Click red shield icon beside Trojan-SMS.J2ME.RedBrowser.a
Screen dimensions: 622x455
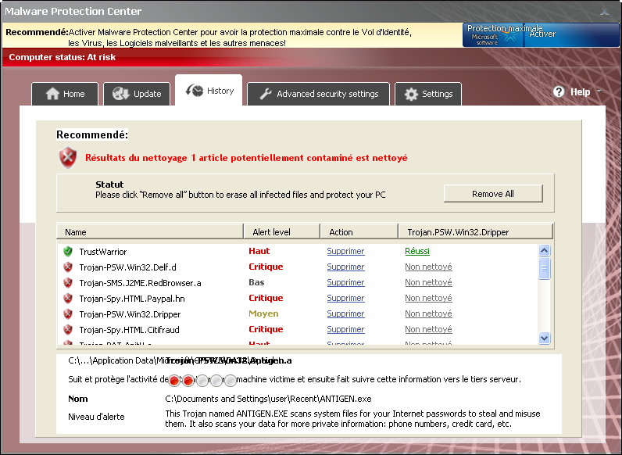click(x=68, y=283)
